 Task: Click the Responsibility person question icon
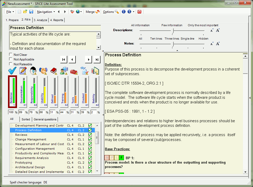point(33,71)
